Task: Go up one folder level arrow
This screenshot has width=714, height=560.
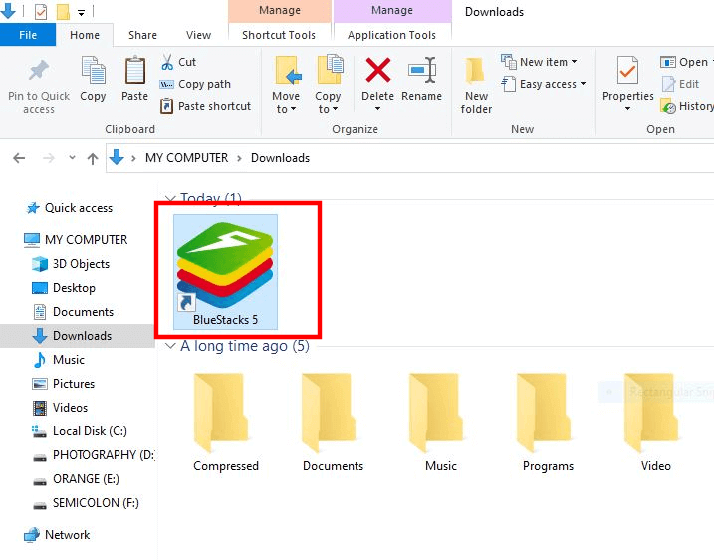Action: coord(93,159)
